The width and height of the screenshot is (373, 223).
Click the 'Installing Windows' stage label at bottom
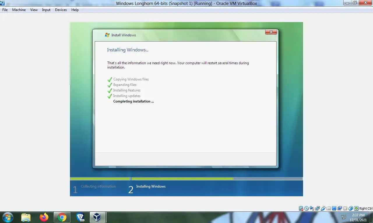point(151,186)
